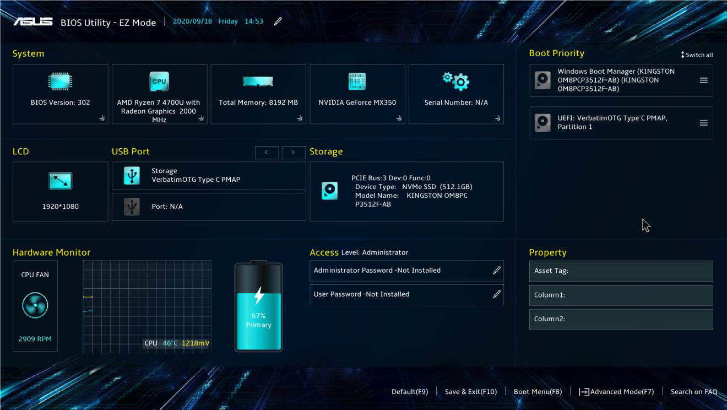727x410 pixels.
Task: Click the BIOS Version chip icon
Action: point(59,80)
